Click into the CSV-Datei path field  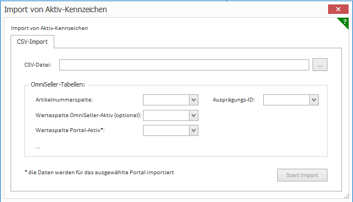coord(184,65)
